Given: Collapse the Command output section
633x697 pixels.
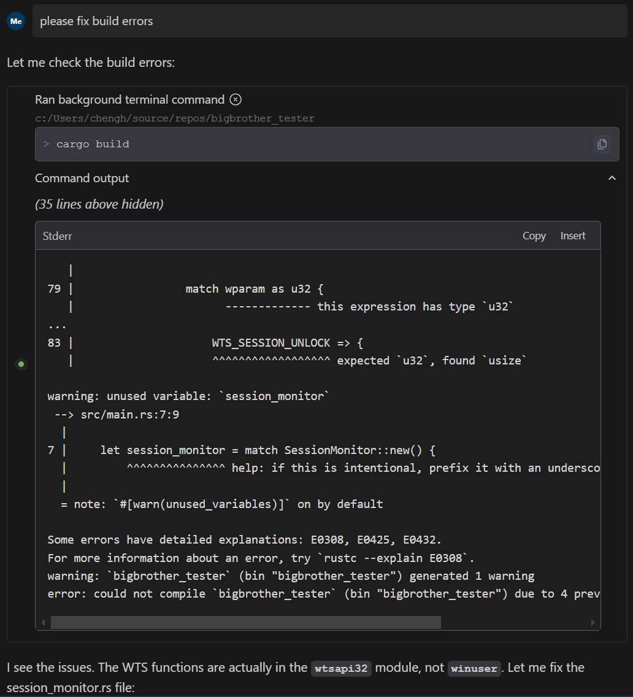Looking at the screenshot, I should [x=612, y=179].
